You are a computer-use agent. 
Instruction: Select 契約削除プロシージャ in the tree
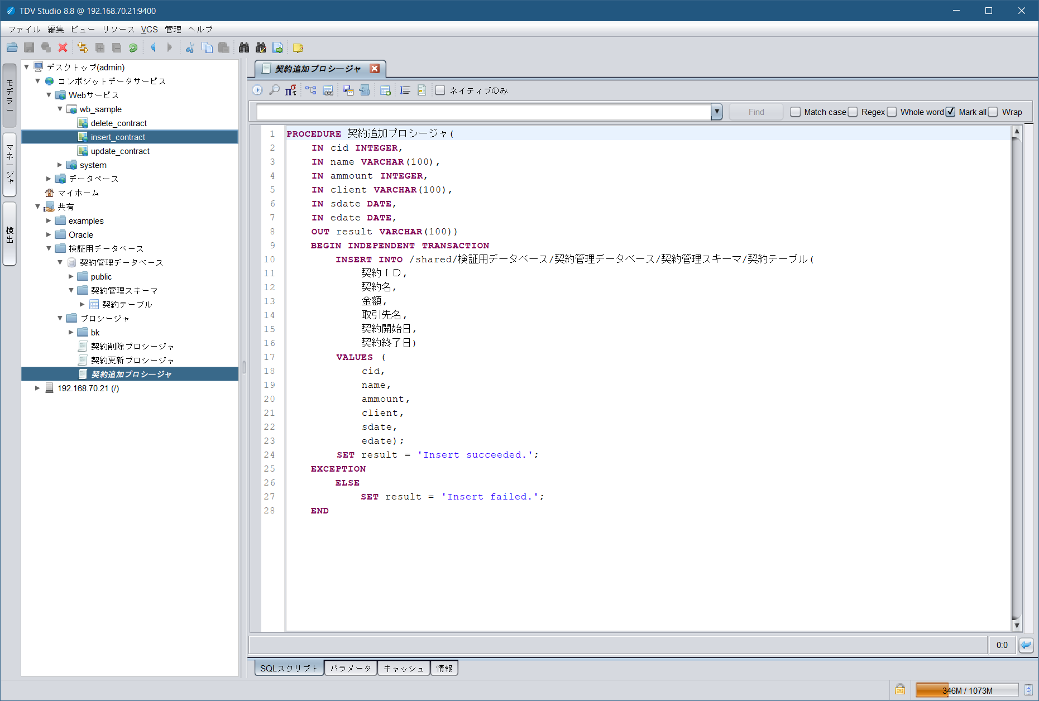pyautogui.click(x=132, y=346)
